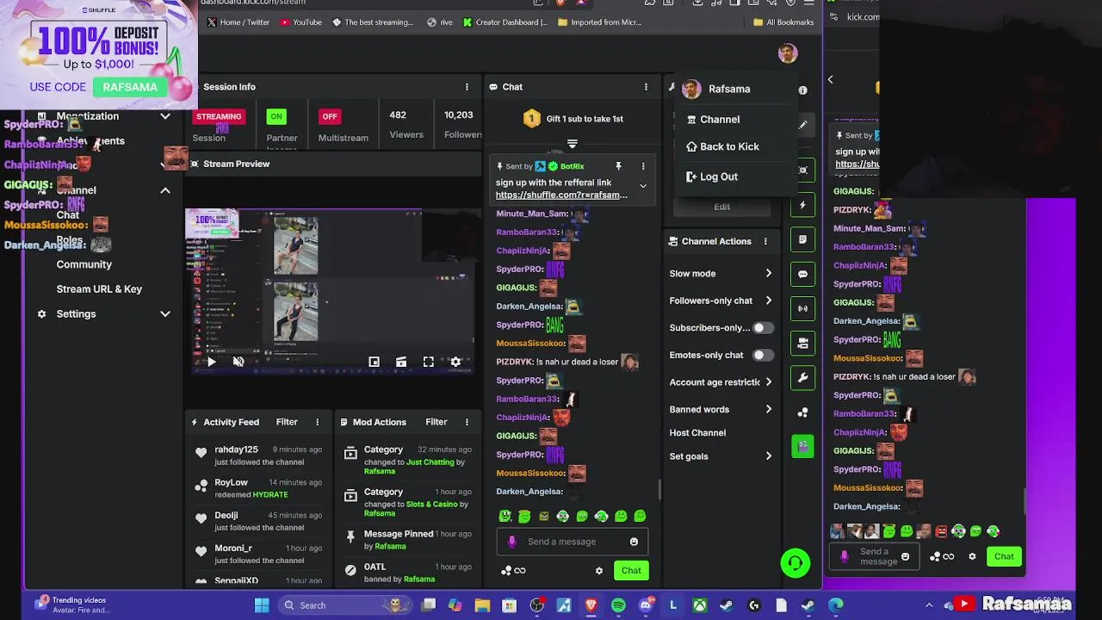Screen dimensions: 1102x620
Task: Expand the Settings sidebar section
Action: point(165,314)
